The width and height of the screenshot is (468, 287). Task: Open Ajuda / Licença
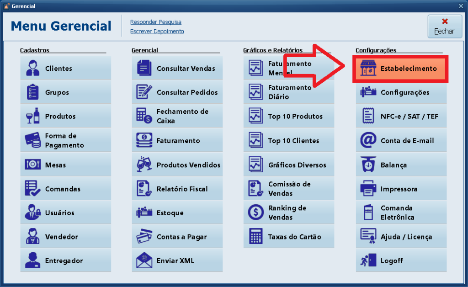pos(401,237)
